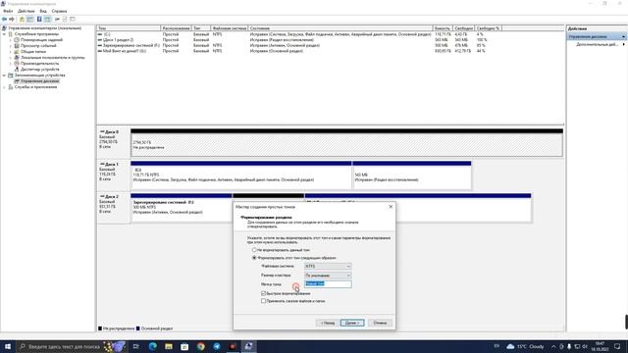Close the simple volume wizard dialog
Screen dimensions: 628x353
(x=391, y=207)
